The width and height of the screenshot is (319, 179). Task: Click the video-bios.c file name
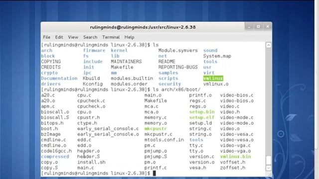tap(237, 95)
